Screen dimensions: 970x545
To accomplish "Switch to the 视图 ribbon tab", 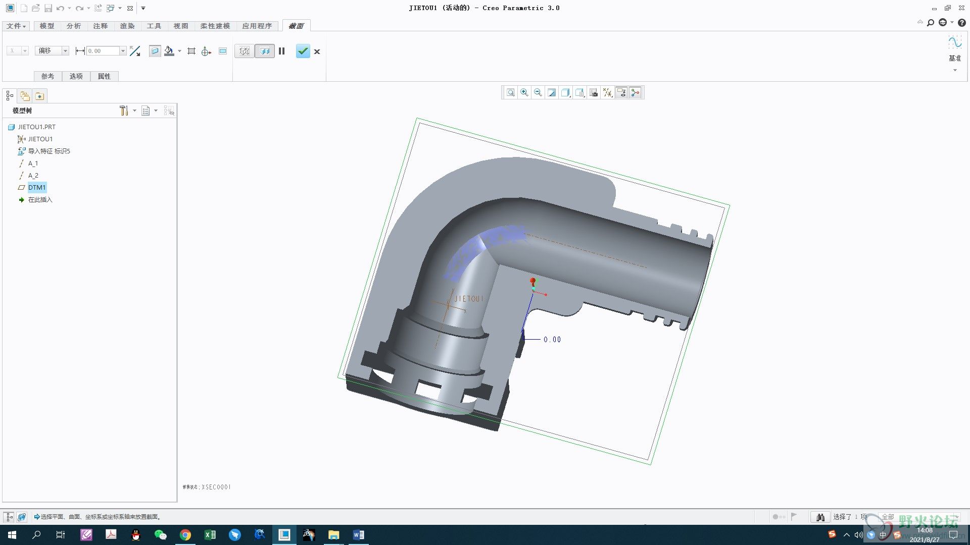I will click(x=181, y=26).
